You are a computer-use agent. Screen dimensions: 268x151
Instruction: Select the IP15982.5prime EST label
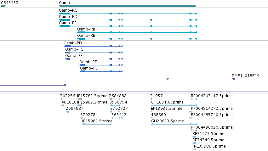point(97,121)
